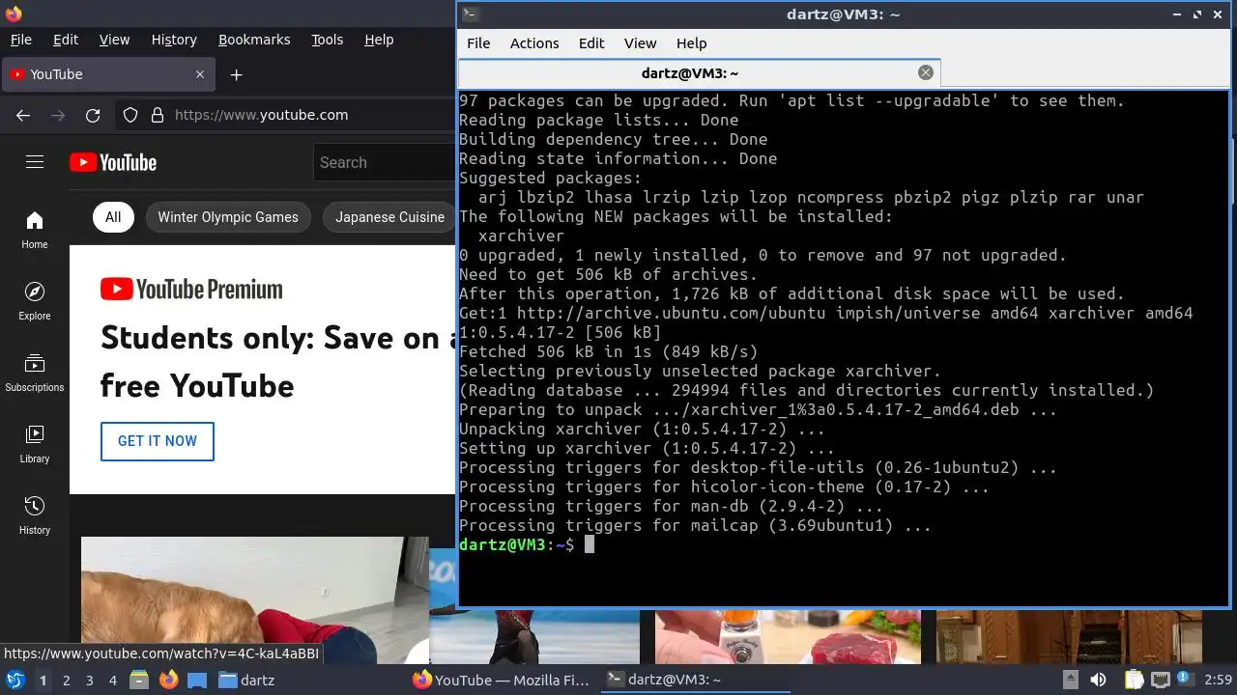Click the Firefox forward arrow
The height and width of the screenshot is (695, 1237).
(x=58, y=115)
